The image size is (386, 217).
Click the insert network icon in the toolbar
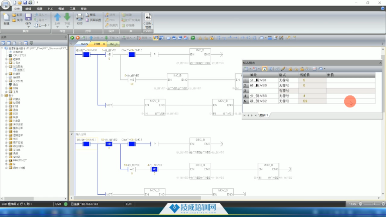tap(124, 38)
